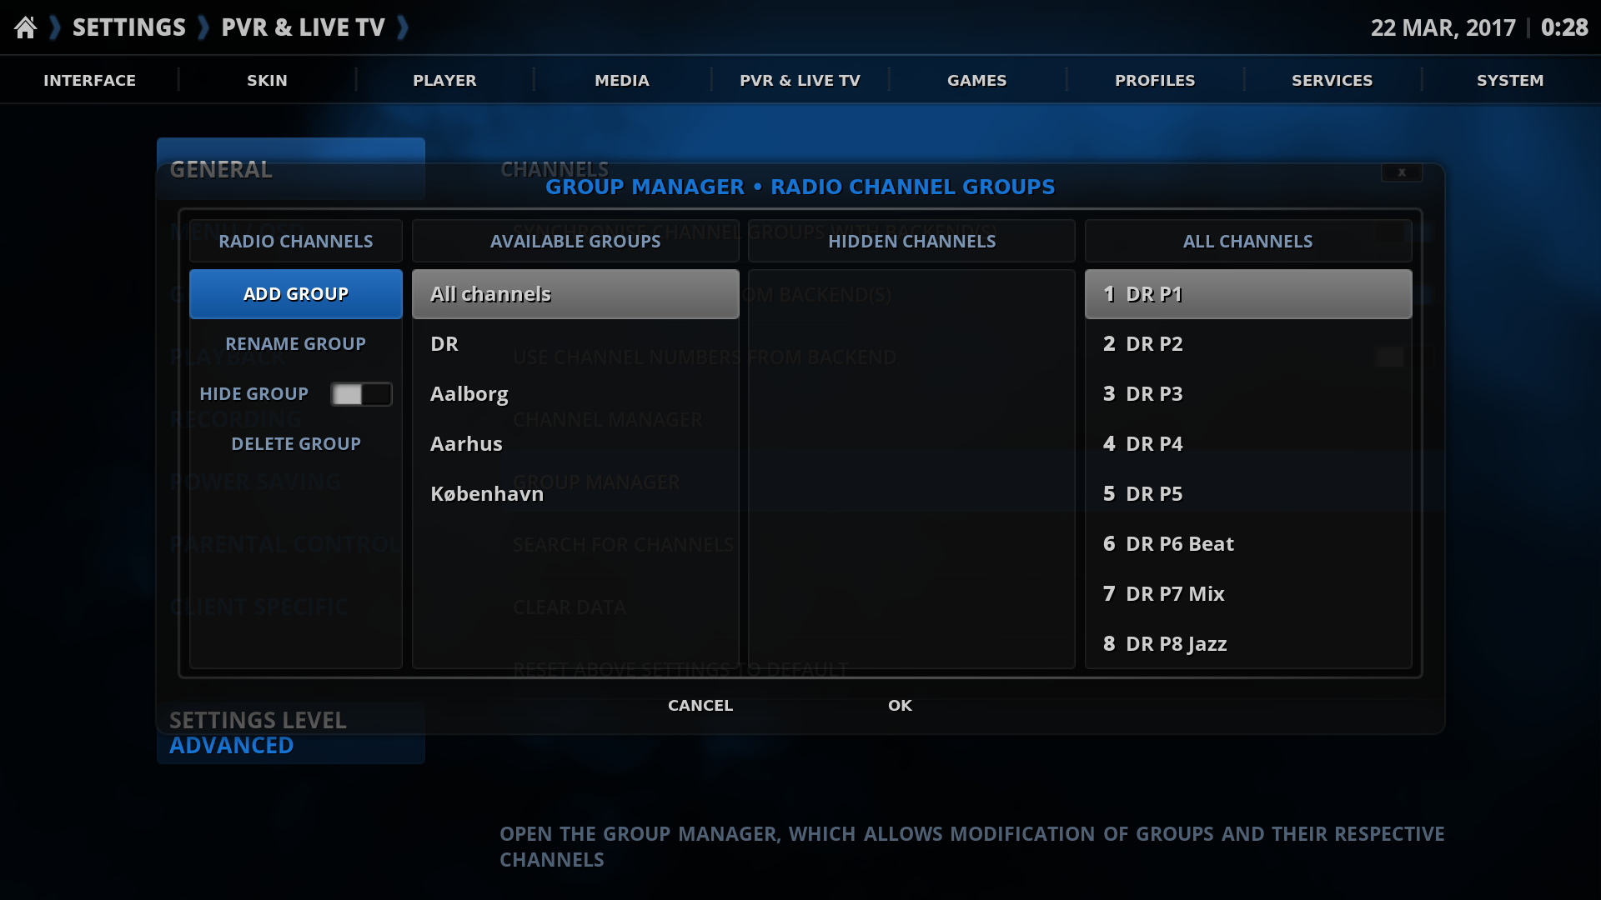Click the Radio Channels button

click(x=296, y=241)
